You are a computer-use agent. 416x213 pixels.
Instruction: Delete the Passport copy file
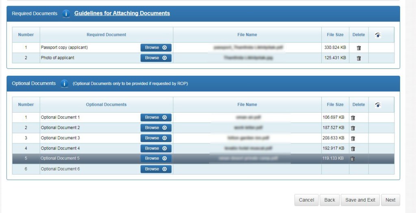358,48
